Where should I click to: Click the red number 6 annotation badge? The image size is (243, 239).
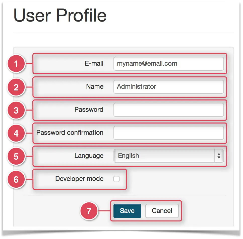coord(16,179)
